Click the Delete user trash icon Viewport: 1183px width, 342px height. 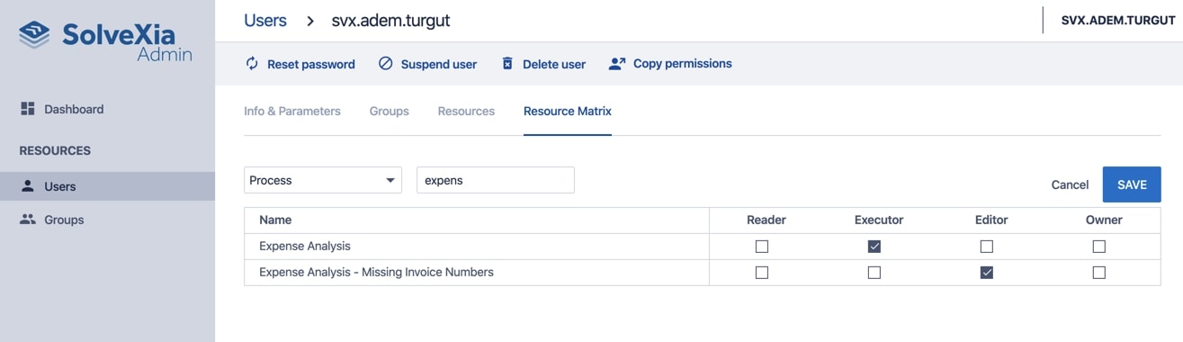pos(507,64)
